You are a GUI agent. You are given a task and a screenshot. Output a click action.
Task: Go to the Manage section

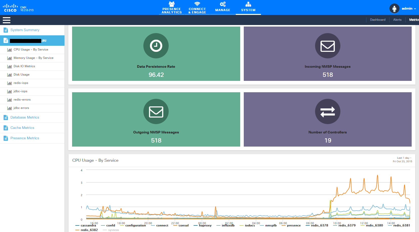(x=223, y=8)
